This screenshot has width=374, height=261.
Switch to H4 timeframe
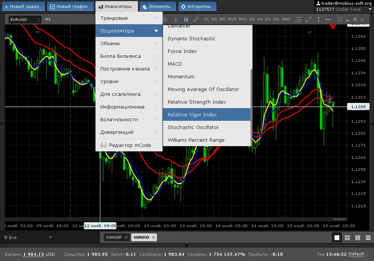point(260,19)
